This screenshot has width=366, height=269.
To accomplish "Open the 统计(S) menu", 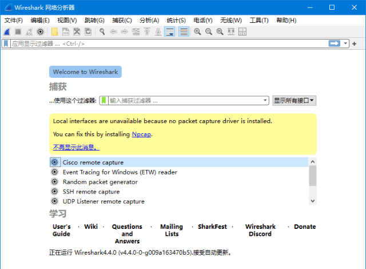I will [176, 20].
